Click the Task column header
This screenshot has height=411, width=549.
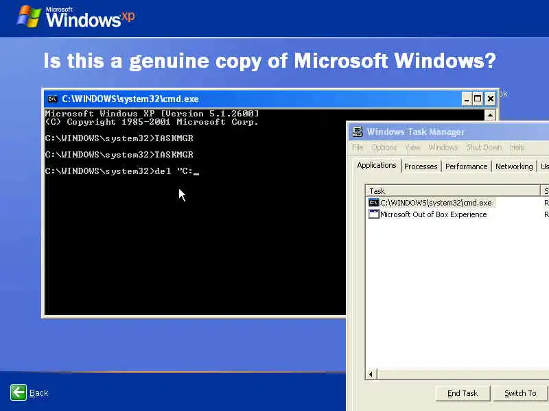point(453,191)
